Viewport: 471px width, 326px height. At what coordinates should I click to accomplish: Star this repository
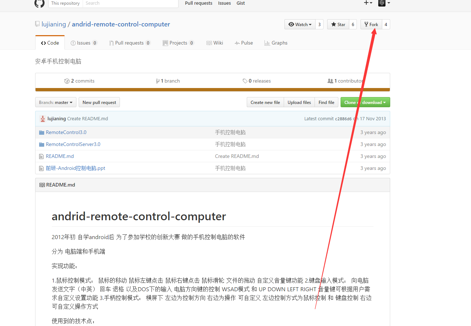(338, 24)
